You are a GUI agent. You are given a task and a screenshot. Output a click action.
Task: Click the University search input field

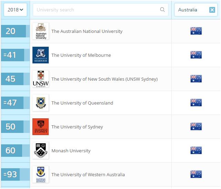[100, 10]
